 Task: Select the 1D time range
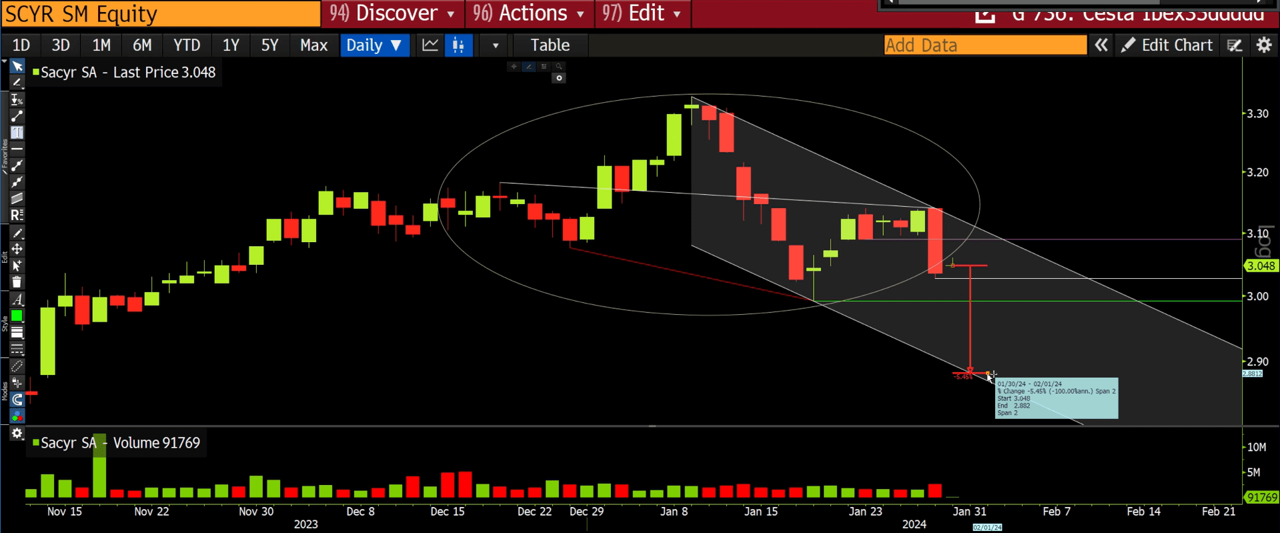21,45
